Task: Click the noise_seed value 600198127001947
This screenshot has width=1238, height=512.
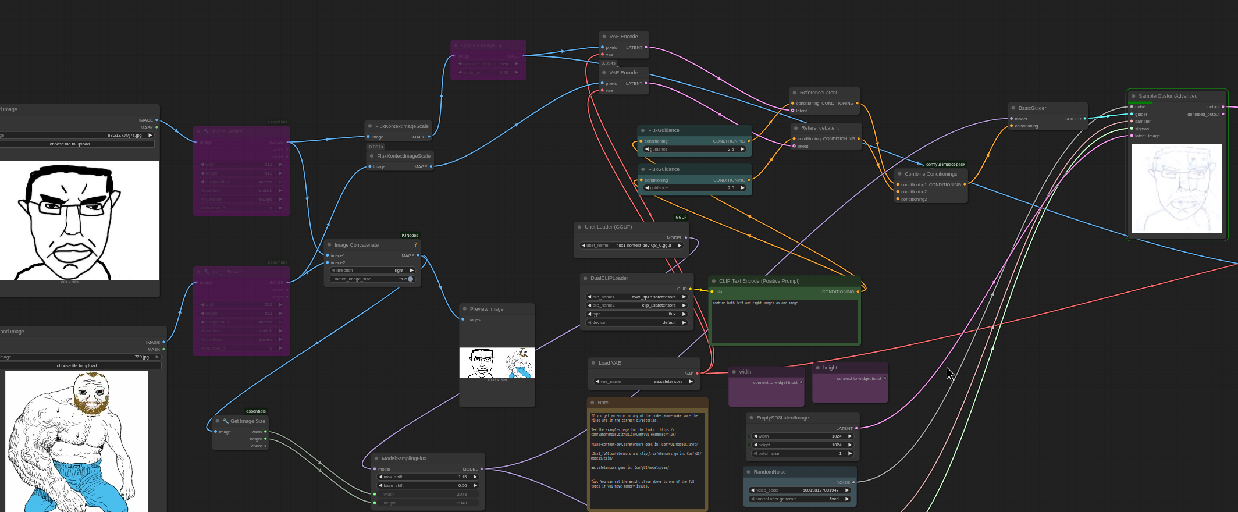Action: (820, 490)
